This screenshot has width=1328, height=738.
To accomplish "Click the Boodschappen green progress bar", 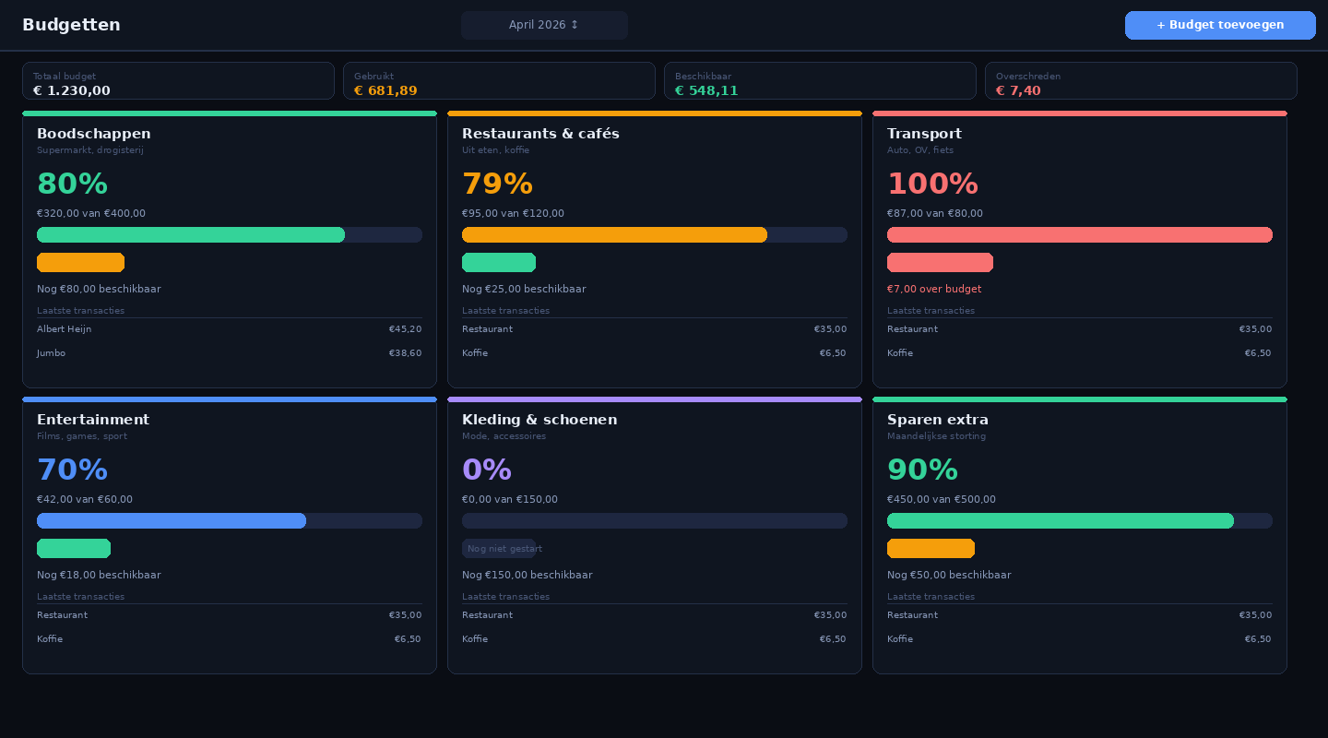I will (x=191, y=235).
